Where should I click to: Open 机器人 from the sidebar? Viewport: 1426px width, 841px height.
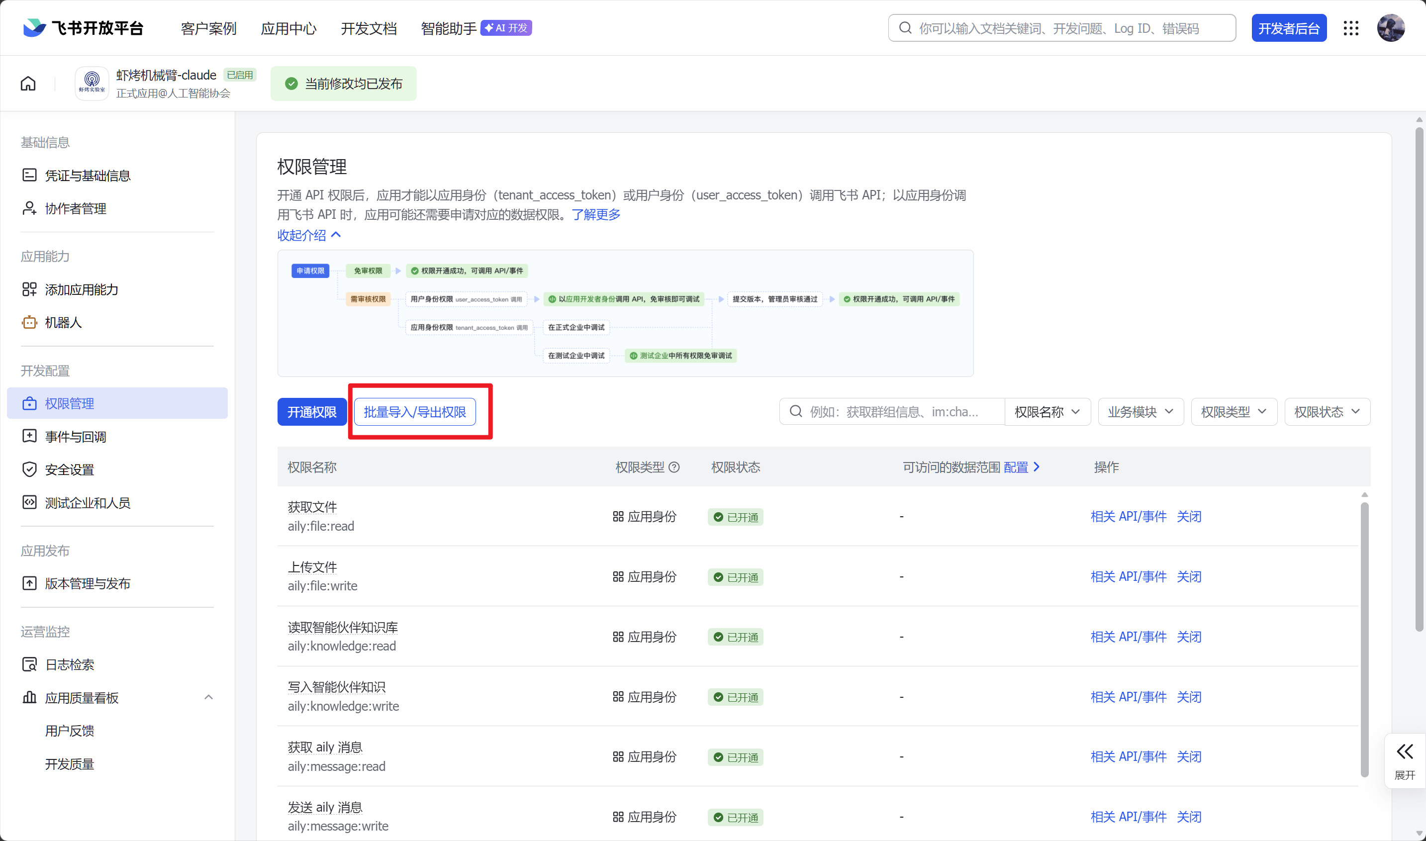63,322
